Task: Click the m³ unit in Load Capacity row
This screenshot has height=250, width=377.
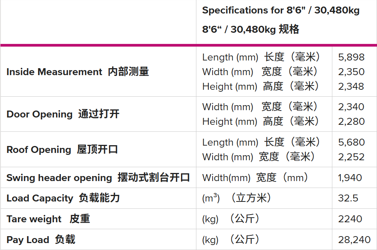Action: (x=211, y=198)
